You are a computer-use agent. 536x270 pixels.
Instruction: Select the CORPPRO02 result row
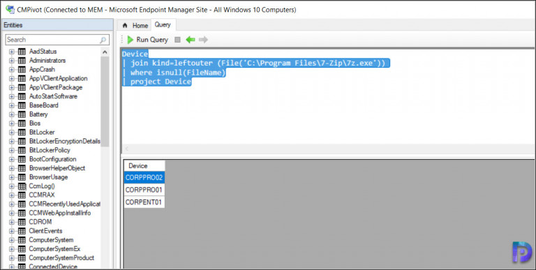(x=144, y=177)
